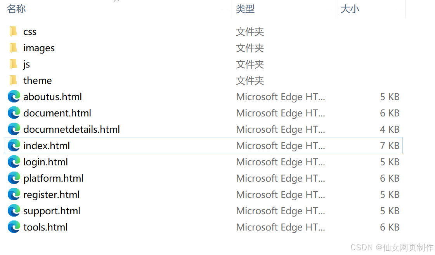Click the Edge icon beside tools.html
Viewport: 435px width, 255px height.
[x=14, y=227]
